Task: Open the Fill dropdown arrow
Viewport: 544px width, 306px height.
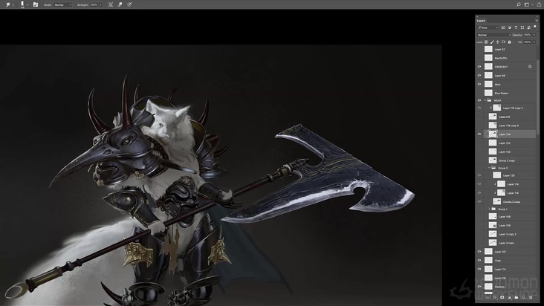Action: pos(534,42)
